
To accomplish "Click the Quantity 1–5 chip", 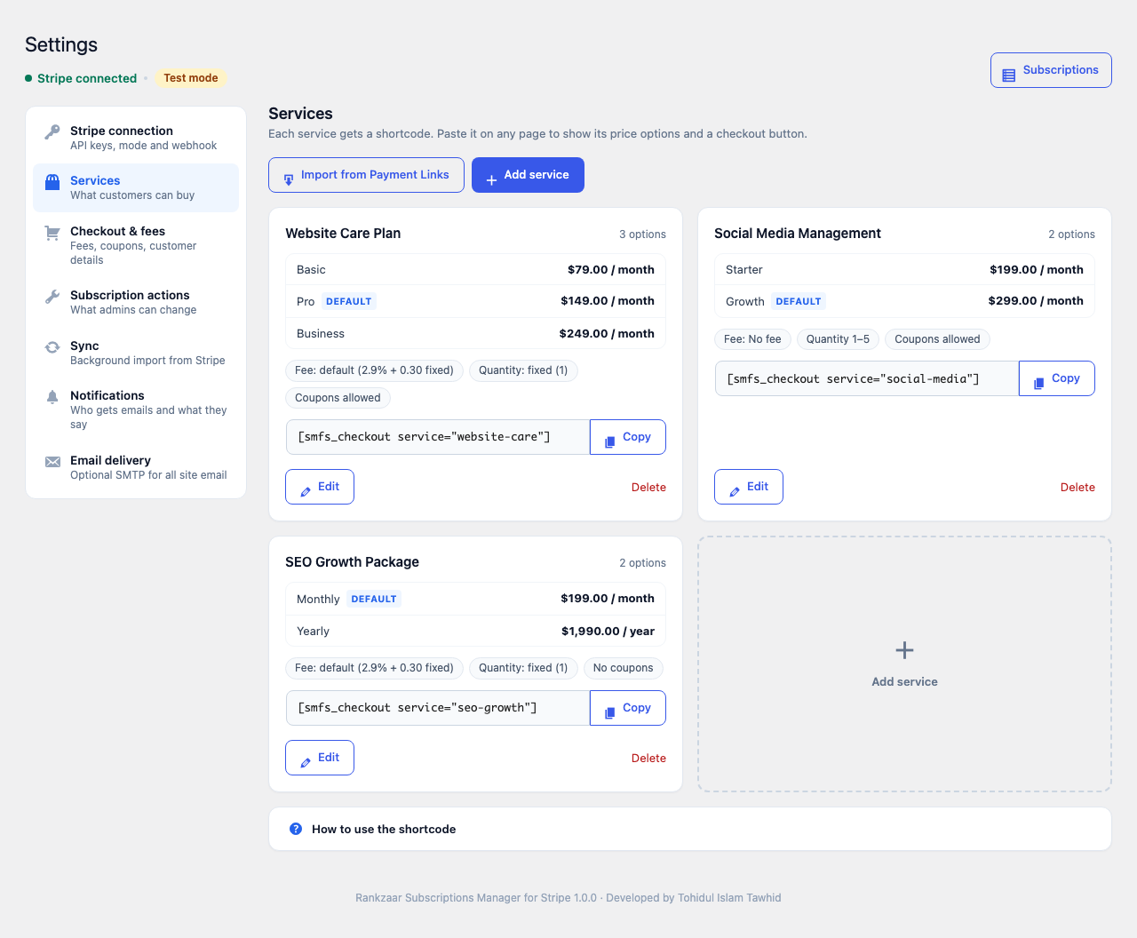I will click(x=838, y=339).
